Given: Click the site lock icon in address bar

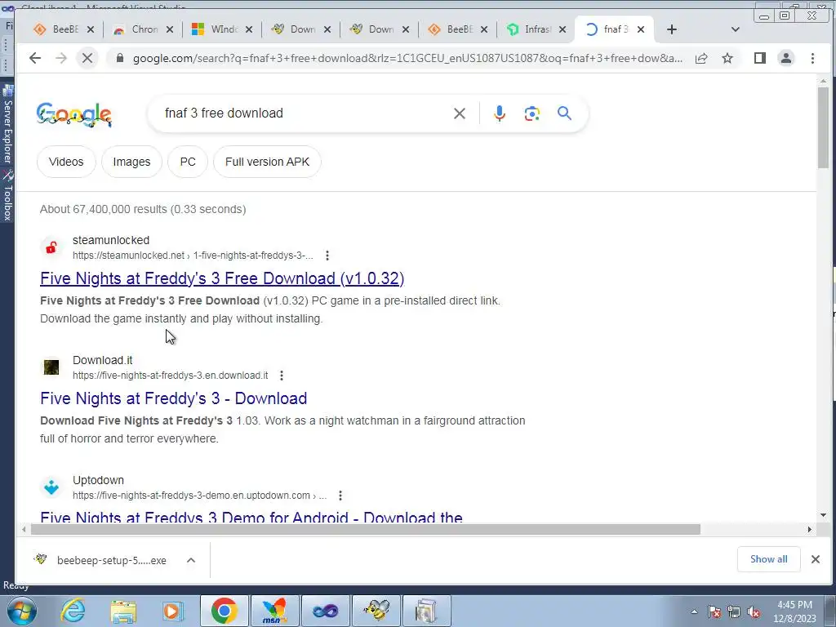Looking at the screenshot, I should point(120,58).
